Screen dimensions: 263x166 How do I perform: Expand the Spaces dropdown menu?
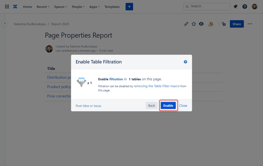61,7
